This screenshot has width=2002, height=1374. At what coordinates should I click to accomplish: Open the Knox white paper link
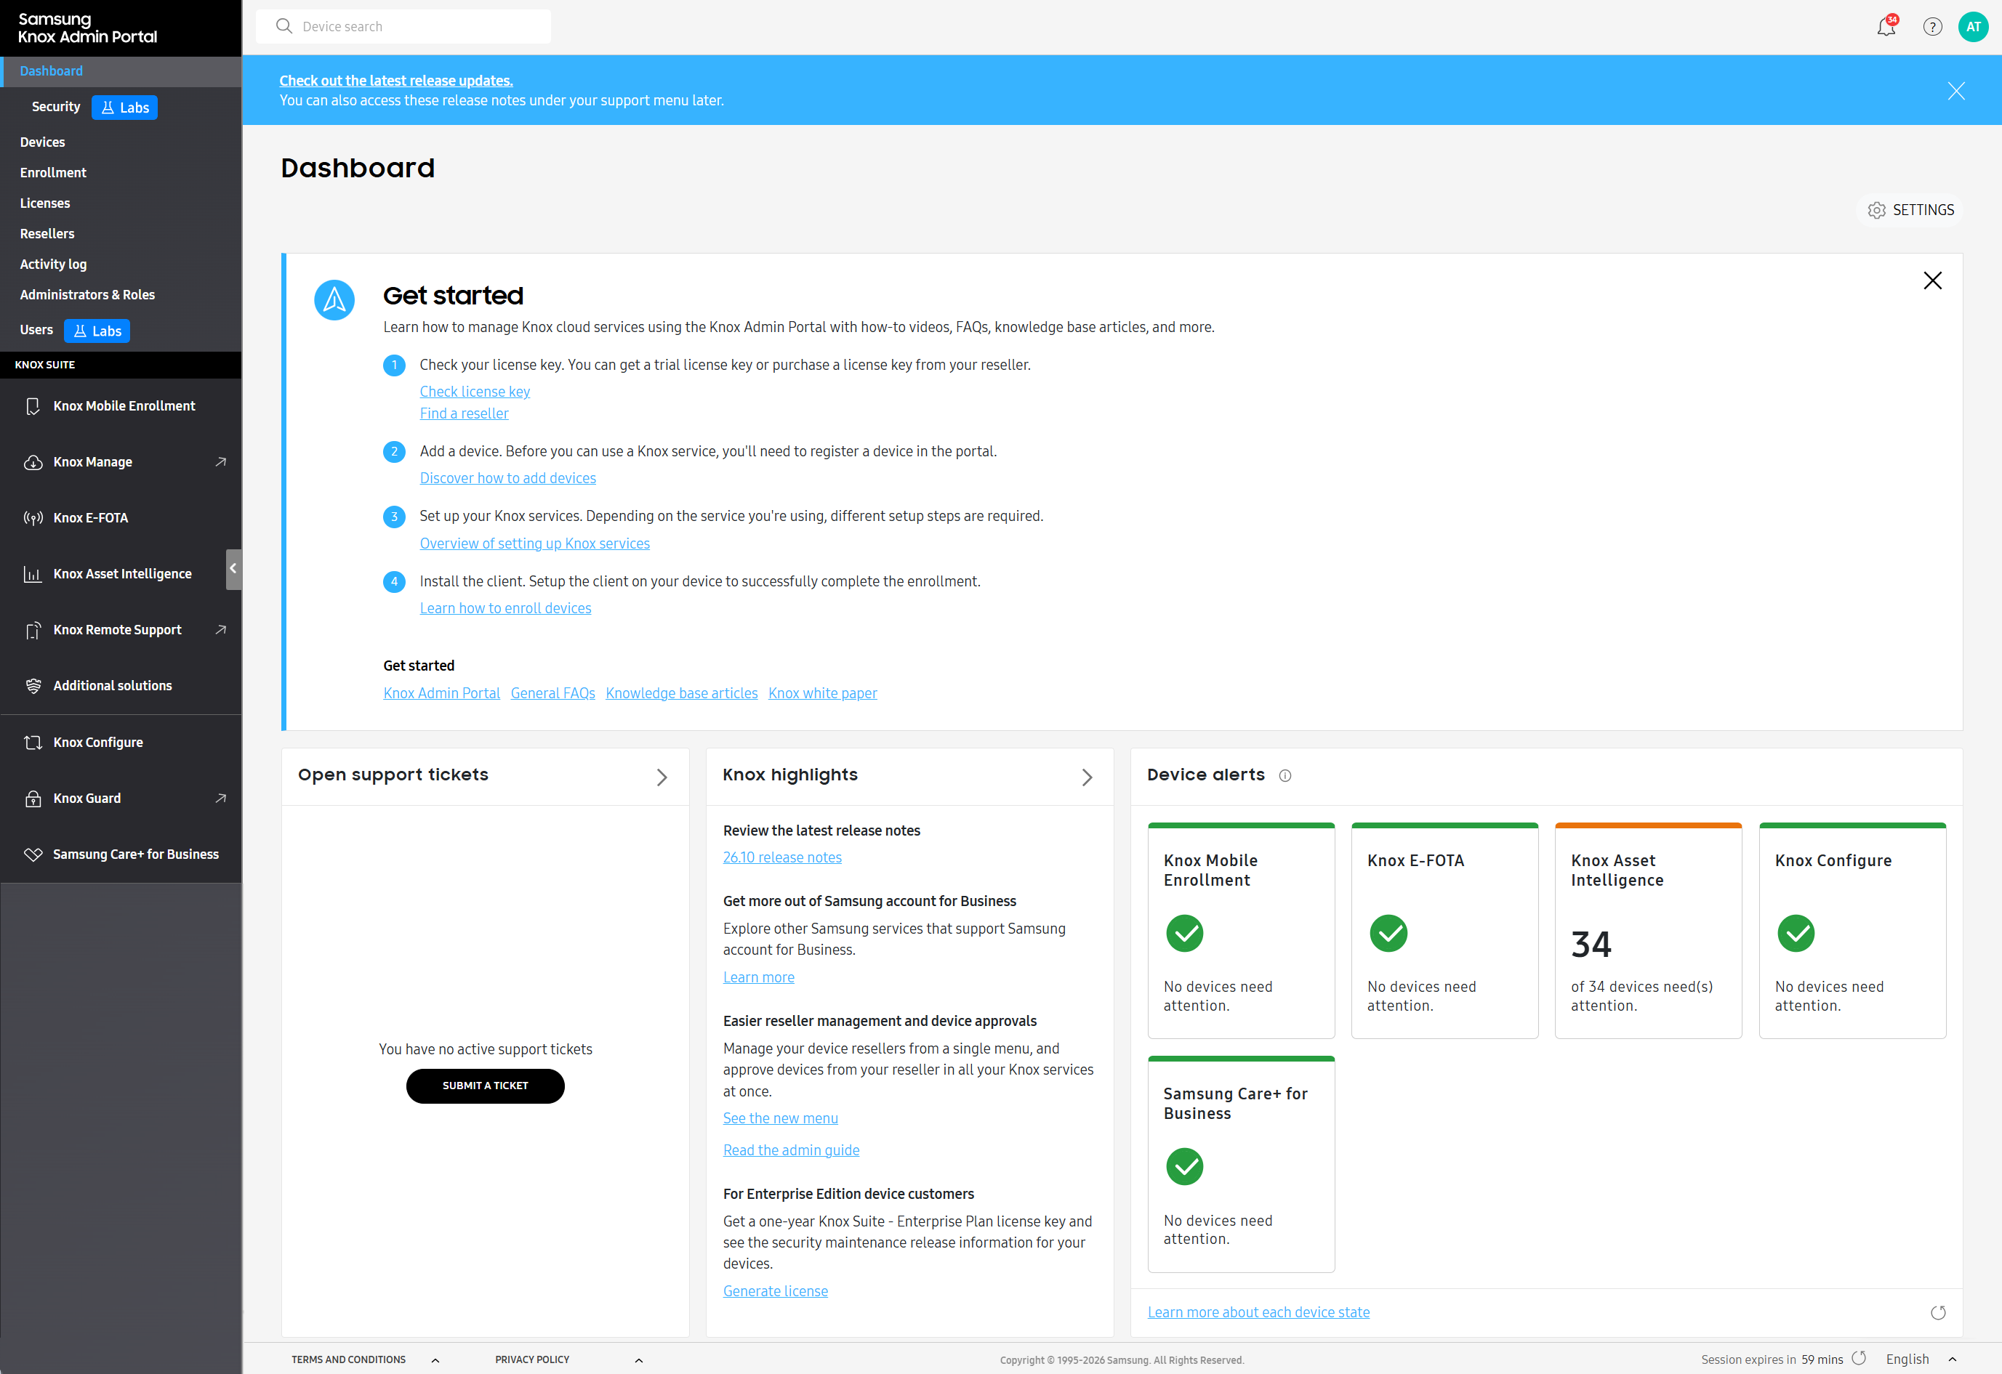pyautogui.click(x=823, y=693)
